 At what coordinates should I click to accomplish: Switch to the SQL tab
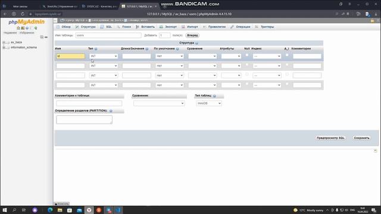(106, 27)
